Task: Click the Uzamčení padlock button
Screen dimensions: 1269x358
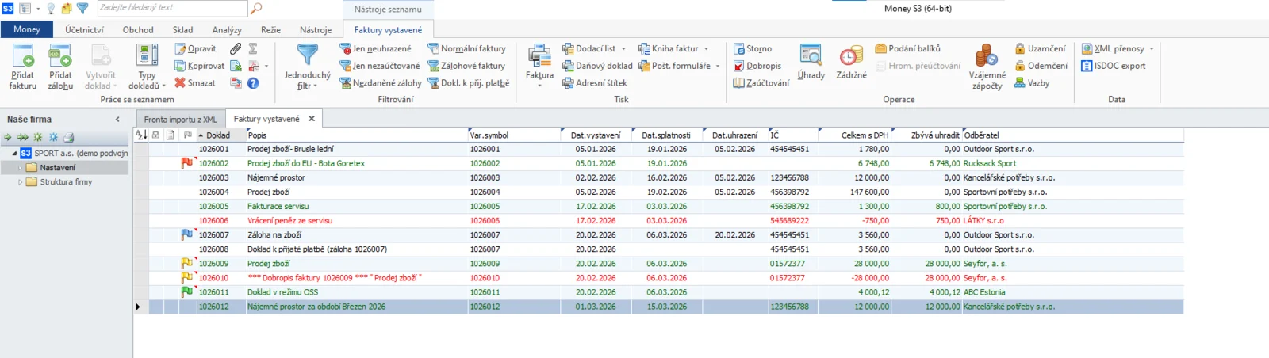Action: (1040, 48)
